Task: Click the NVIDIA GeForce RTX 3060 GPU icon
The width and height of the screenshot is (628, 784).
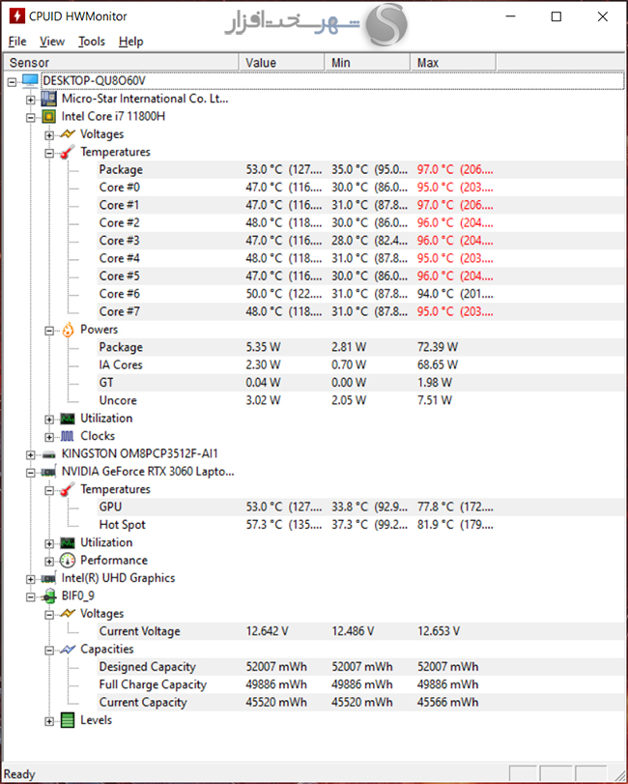Action: pos(48,472)
